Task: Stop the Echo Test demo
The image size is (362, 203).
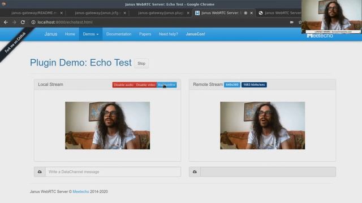Action: tap(141, 63)
